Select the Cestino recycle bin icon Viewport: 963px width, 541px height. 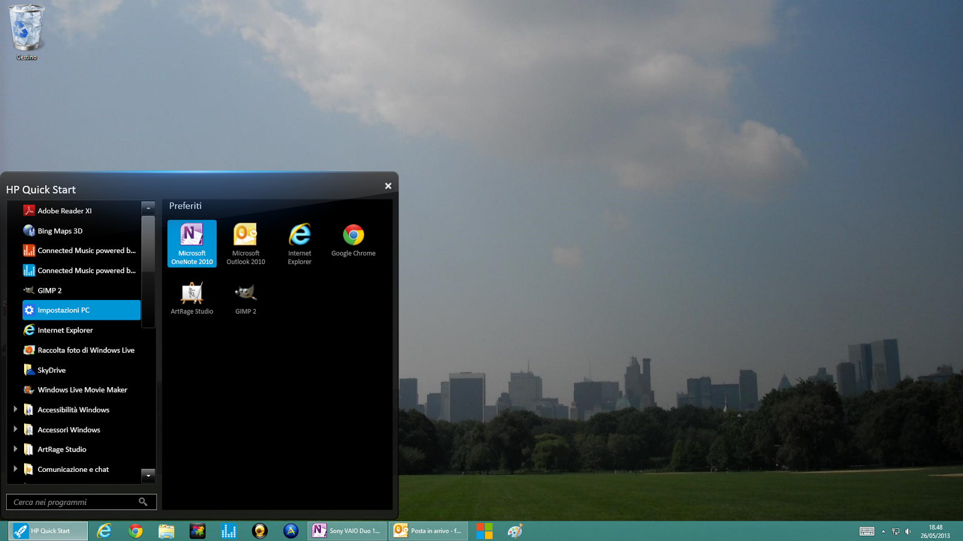pyautogui.click(x=26, y=32)
